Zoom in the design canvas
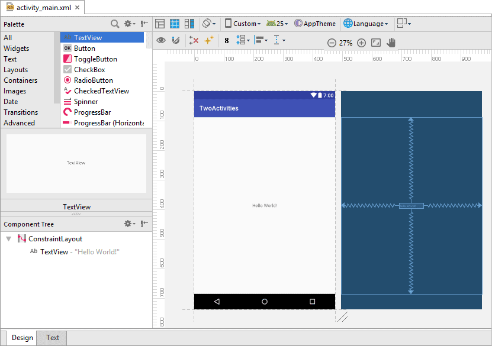Image resolution: width=492 pixels, height=346 pixels. [x=361, y=43]
